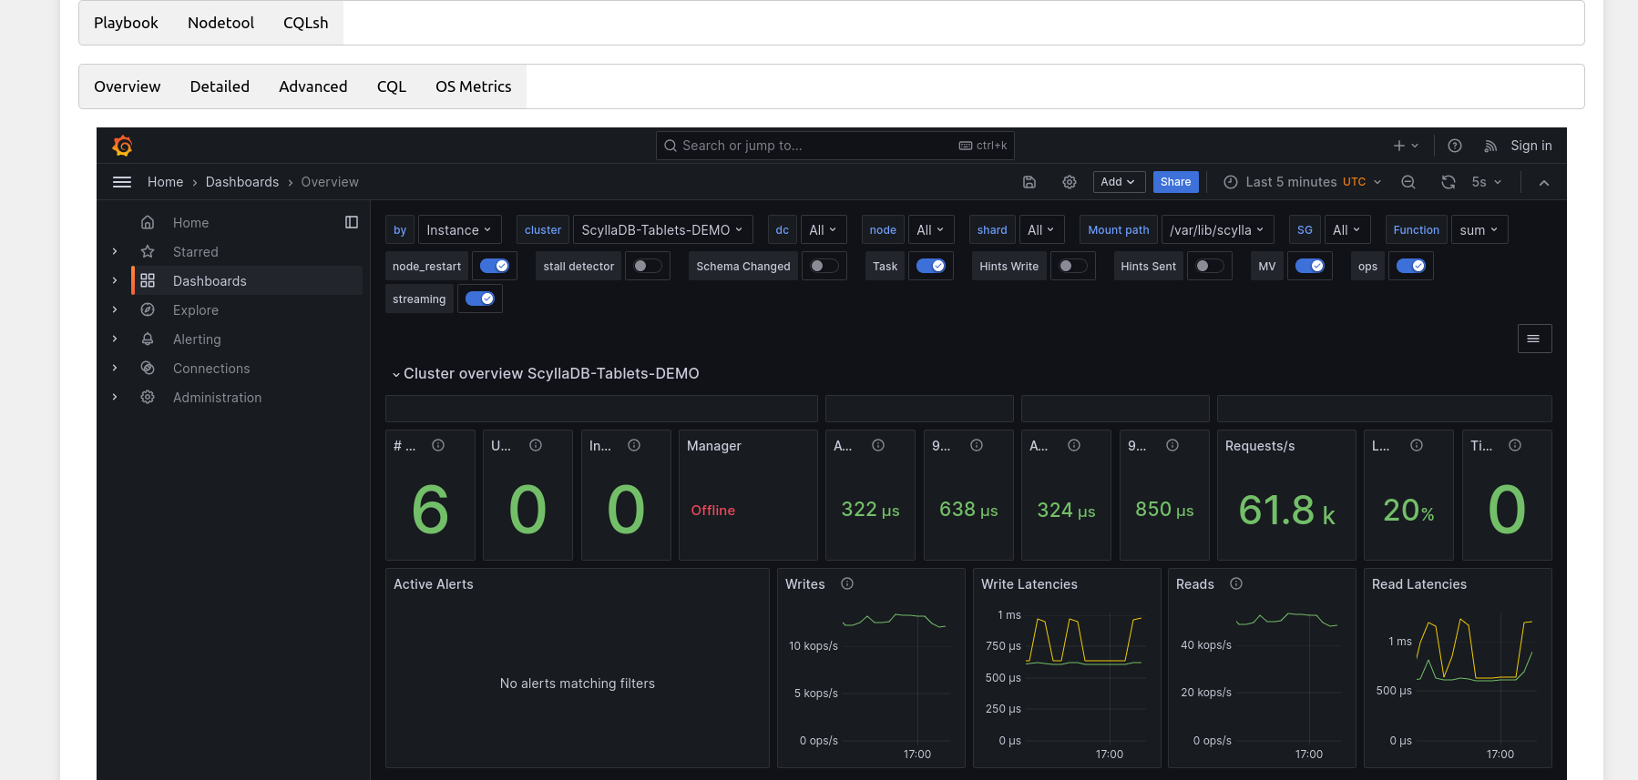Open the dc All dropdown
This screenshot has width=1638, height=780.
point(823,229)
